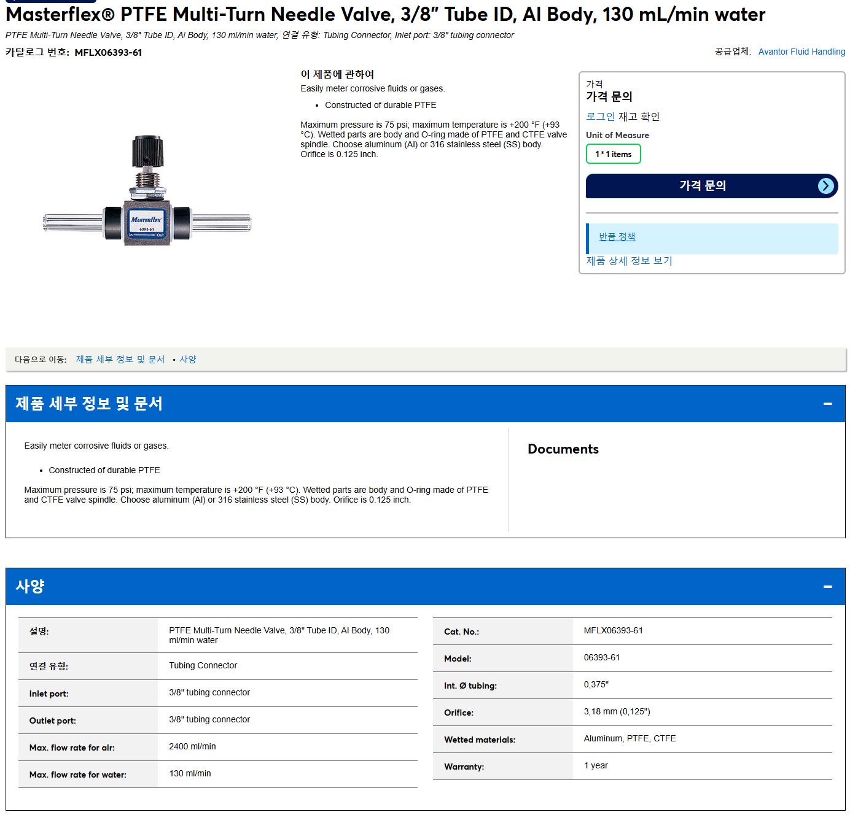
Task: Click the Tubing Connector value
Action: coord(203,666)
